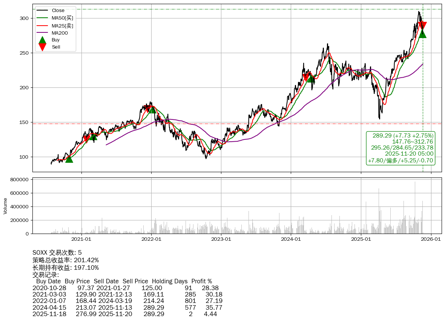
Task: Click the Profit % column header
Action: point(201,281)
